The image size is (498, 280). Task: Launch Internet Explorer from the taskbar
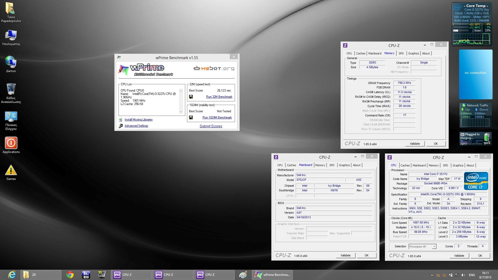point(12,275)
